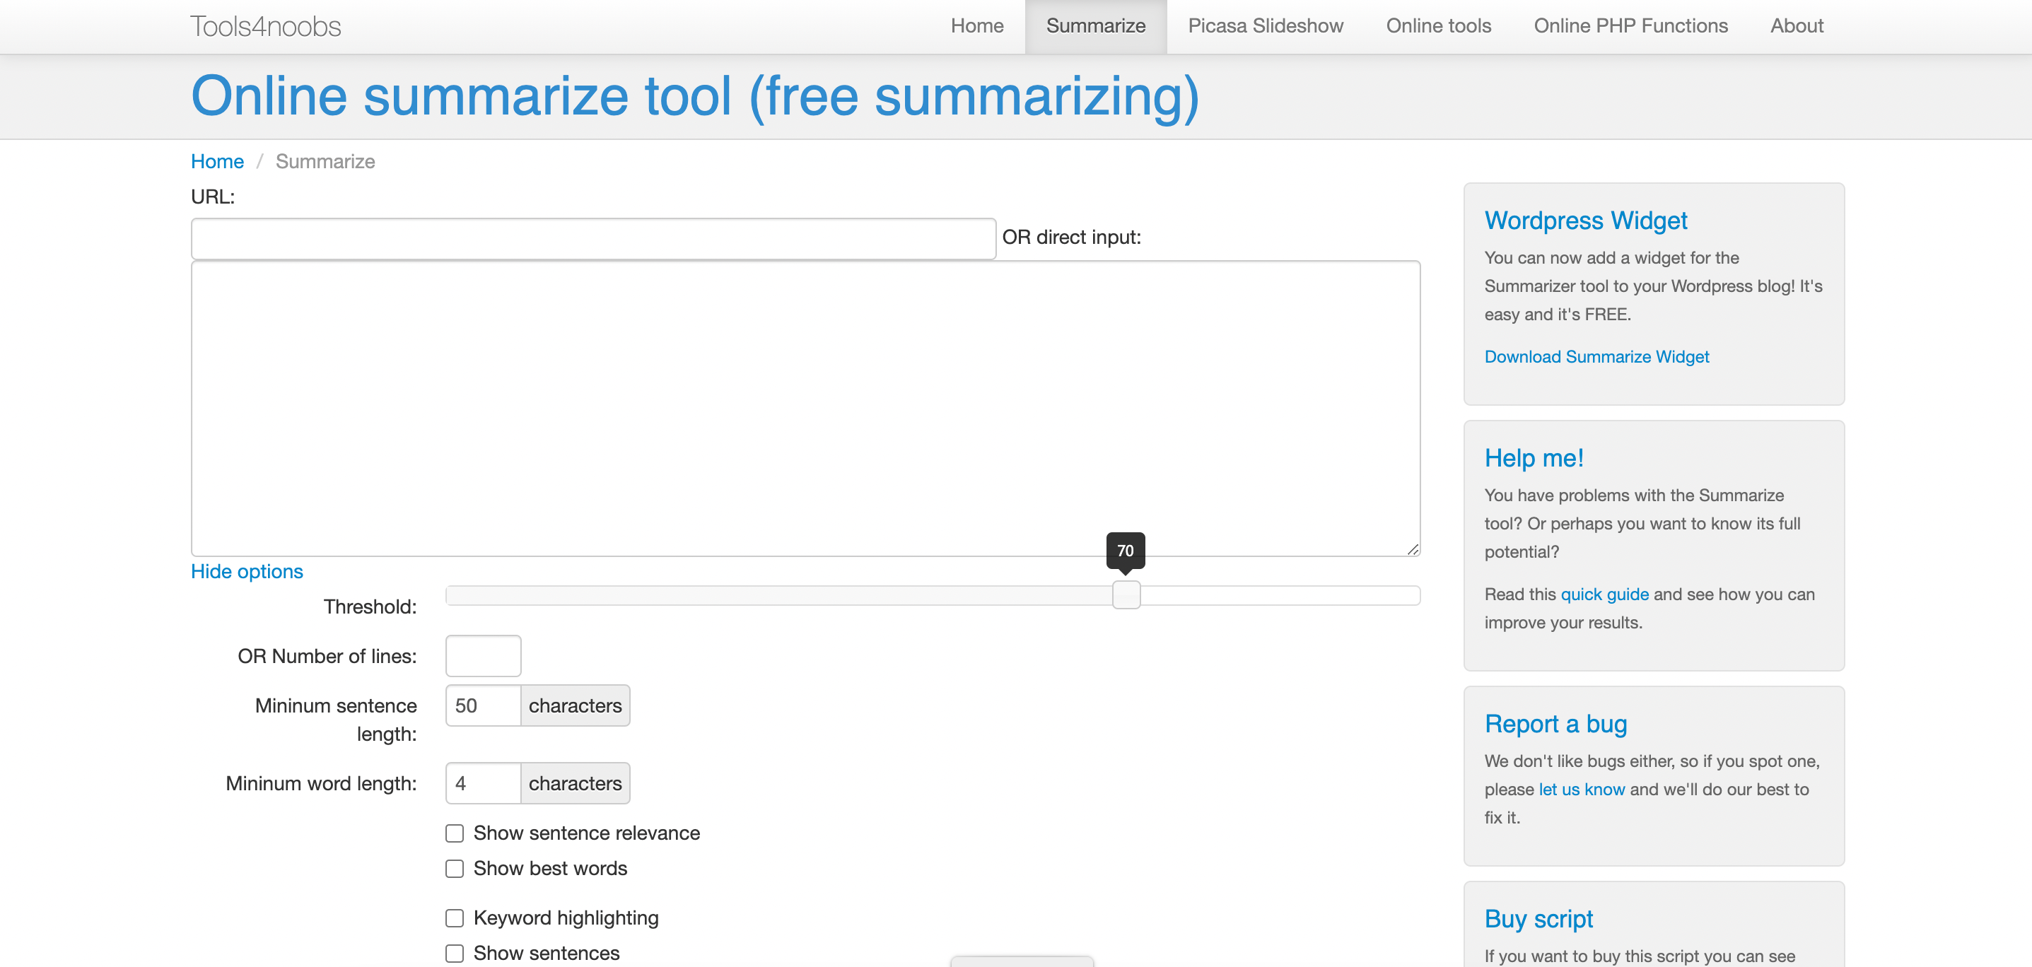Go to Online PHP Functions page

pos(1630,26)
